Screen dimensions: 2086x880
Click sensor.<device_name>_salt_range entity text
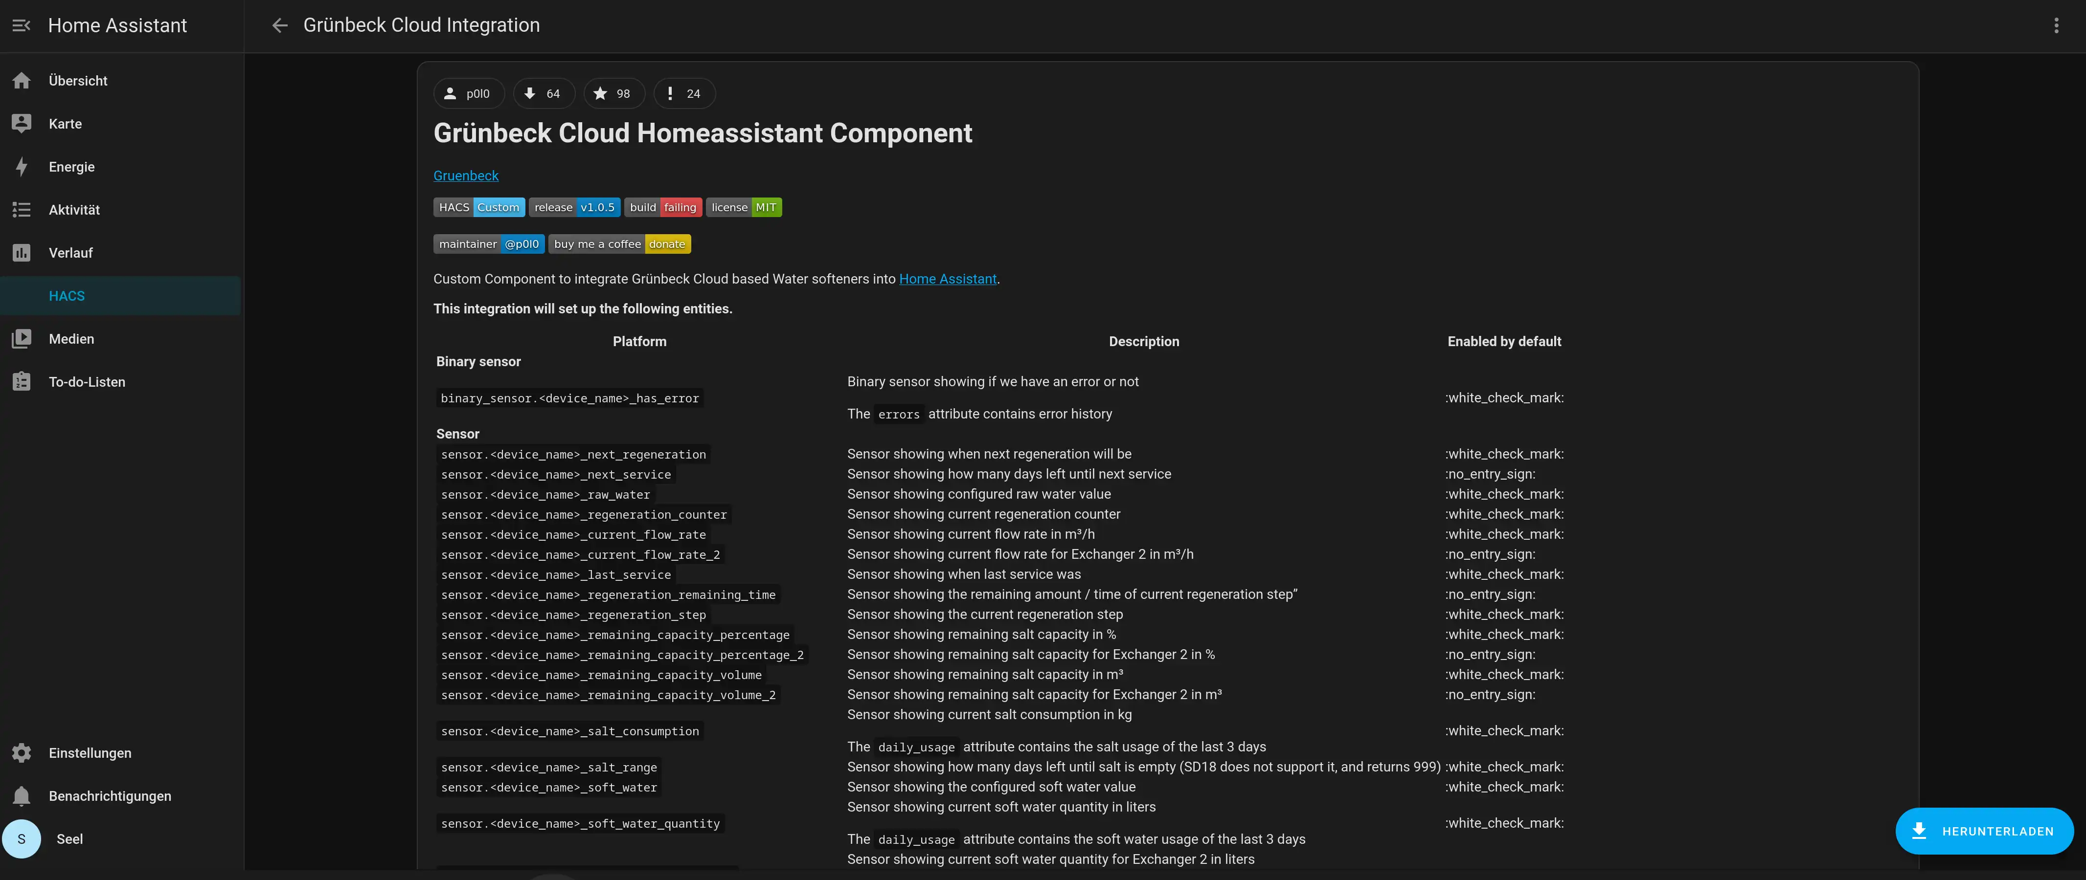tap(549, 768)
